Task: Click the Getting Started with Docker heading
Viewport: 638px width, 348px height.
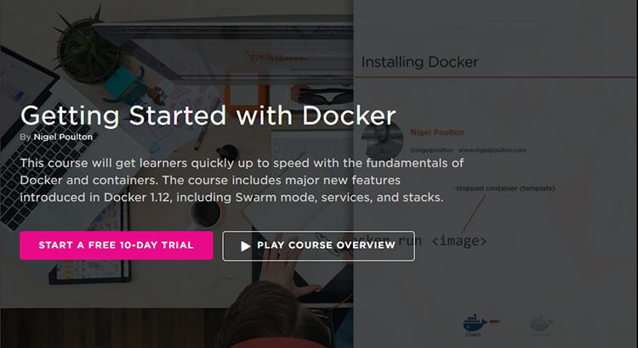Action: click(x=208, y=115)
